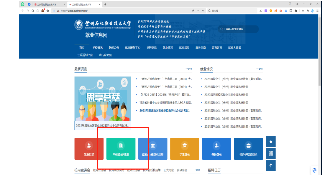The height and width of the screenshot is (180, 330).
Task: Open the 招聘信息 navigation menu
Action: (x=152, y=48)
